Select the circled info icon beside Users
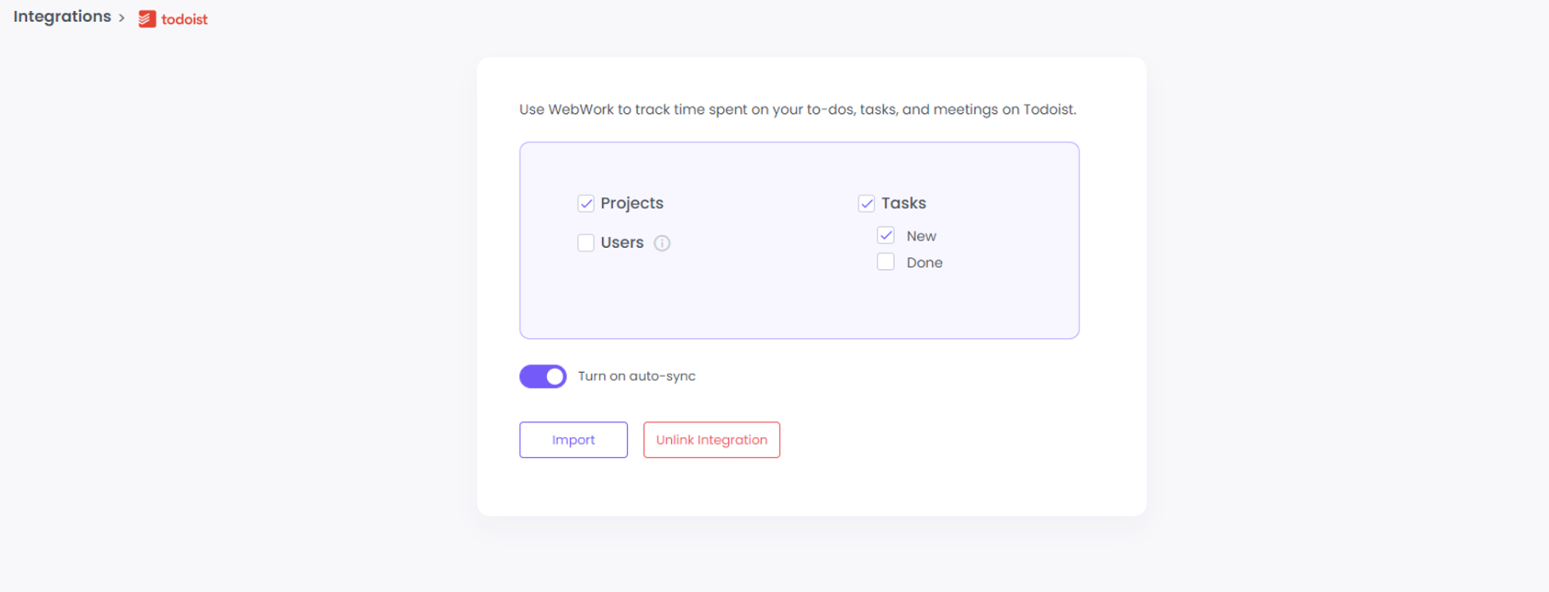 (663, 243)
